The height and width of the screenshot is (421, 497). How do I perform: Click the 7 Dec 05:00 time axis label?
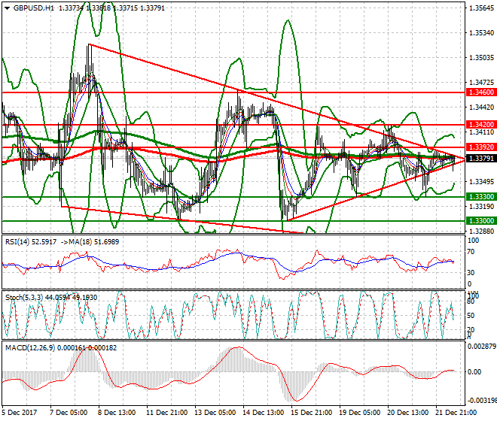point(69,413)
